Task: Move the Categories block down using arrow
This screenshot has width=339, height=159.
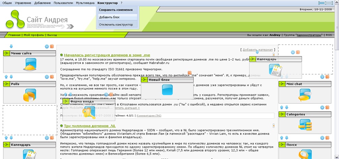Action: click(287, 108)
